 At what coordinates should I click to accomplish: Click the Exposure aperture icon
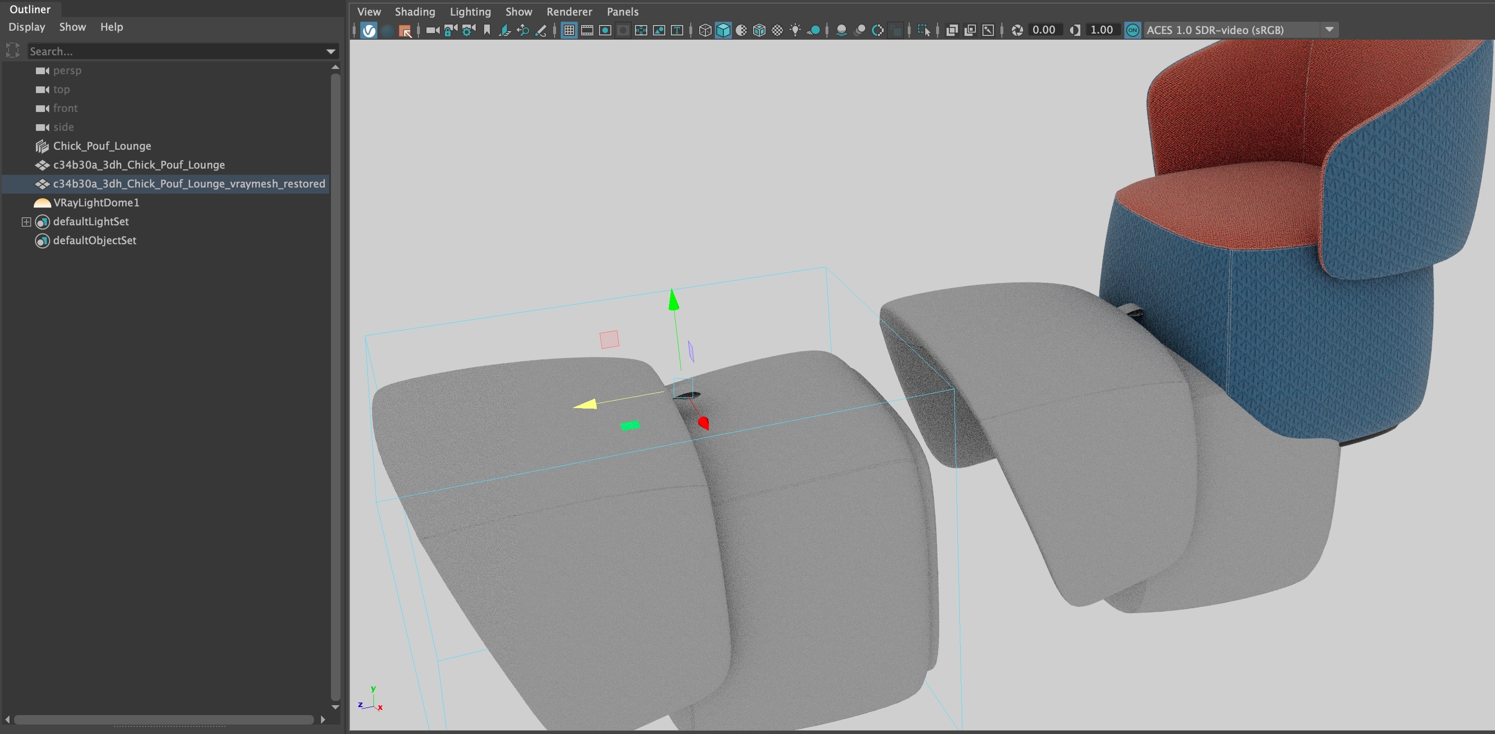point(1017,30)
